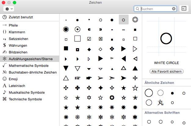The height and width of the screenshot is (126, 191).
Task: Open Technische Symbole category
Action: (30, 99)
